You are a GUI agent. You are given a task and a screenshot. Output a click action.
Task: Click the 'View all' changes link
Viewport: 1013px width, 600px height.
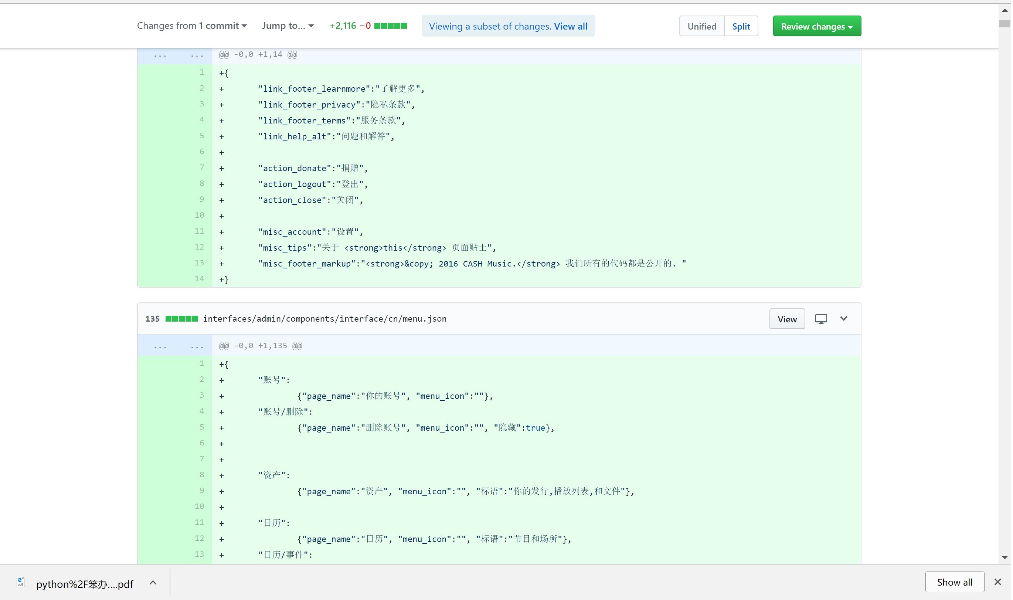coord(571,26)
